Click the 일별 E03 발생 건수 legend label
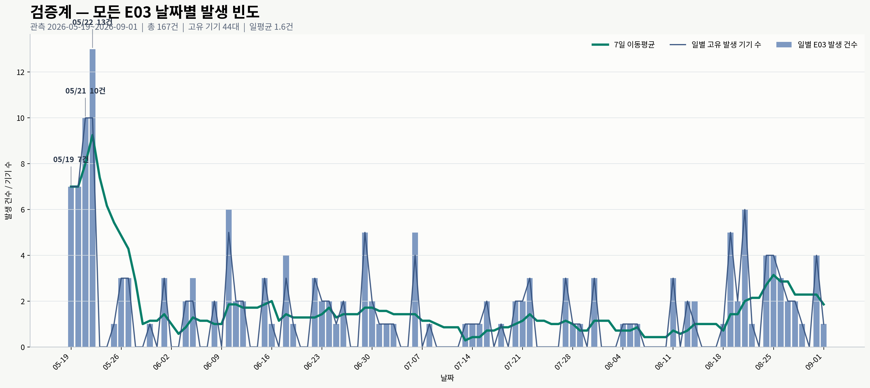This screenshot has width=870, height=388. (827, 45)
